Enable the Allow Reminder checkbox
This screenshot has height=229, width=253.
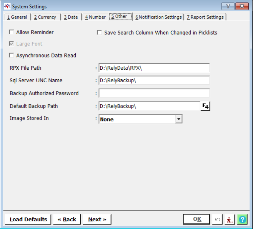[x=12, y=32]
